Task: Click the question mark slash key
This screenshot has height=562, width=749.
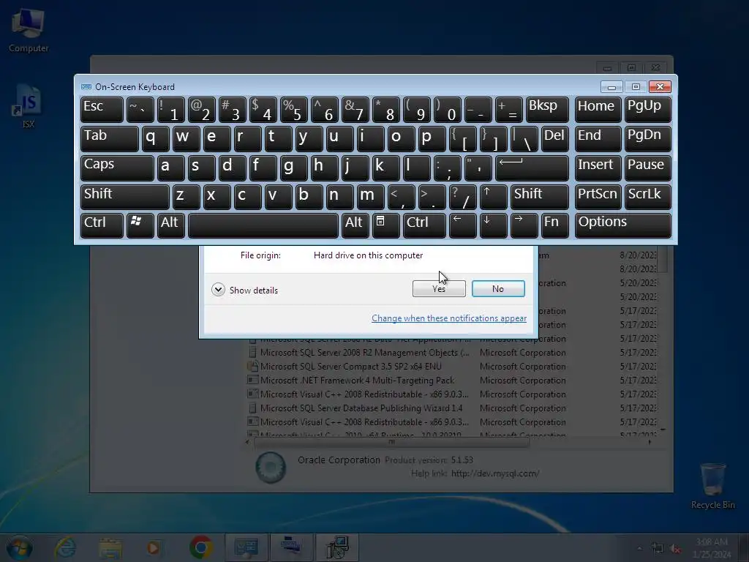Action: (462, 197)
